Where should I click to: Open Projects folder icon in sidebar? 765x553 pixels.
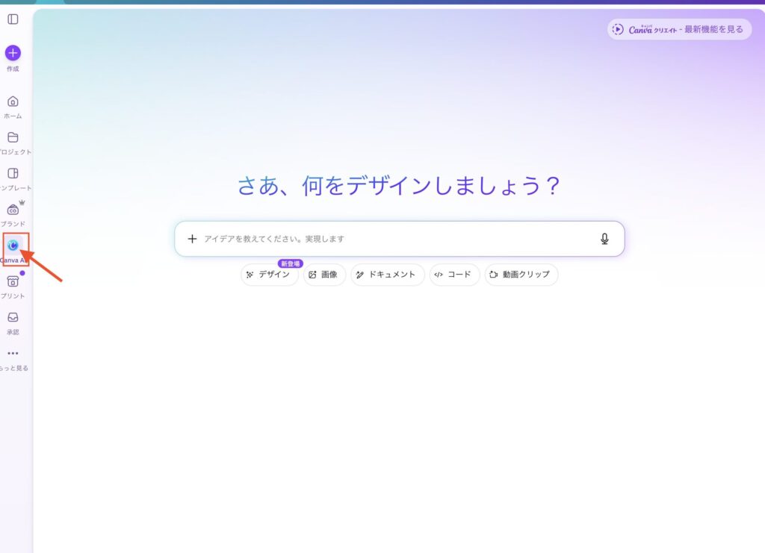pos(13,138)
